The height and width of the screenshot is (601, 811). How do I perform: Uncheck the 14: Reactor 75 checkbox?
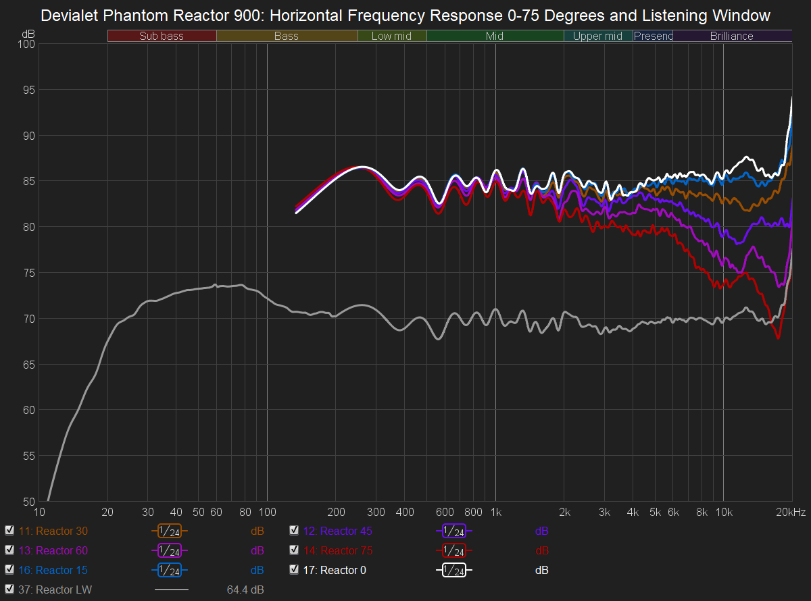(294, 550)
